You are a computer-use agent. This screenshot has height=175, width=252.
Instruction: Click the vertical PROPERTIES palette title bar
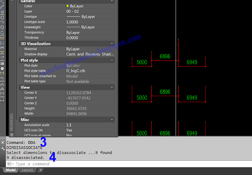click(x=11, y=121)
